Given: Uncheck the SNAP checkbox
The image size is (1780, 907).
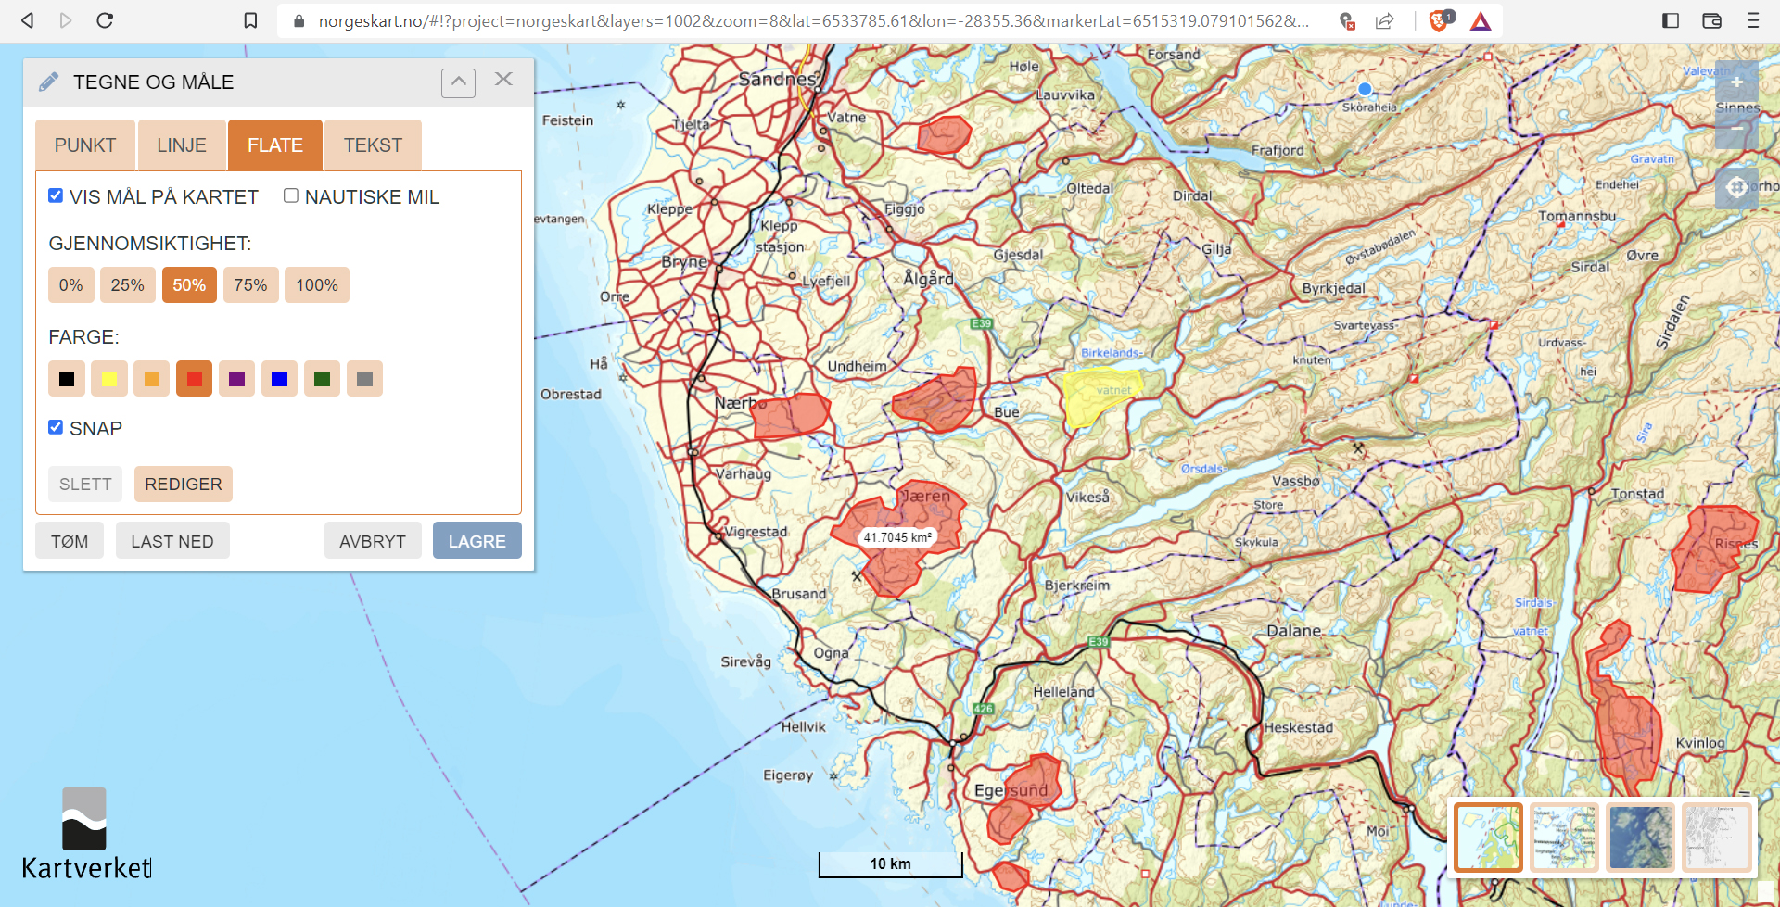Looking at the screenshot, I should pyautogui.click(x=56, y=427).
